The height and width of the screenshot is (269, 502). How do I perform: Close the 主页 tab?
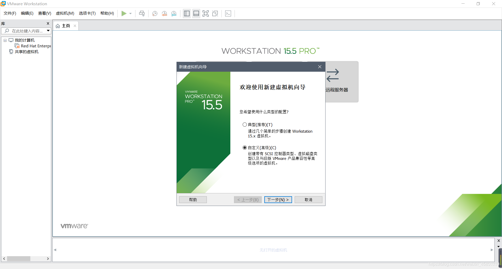tap(75, 26)
